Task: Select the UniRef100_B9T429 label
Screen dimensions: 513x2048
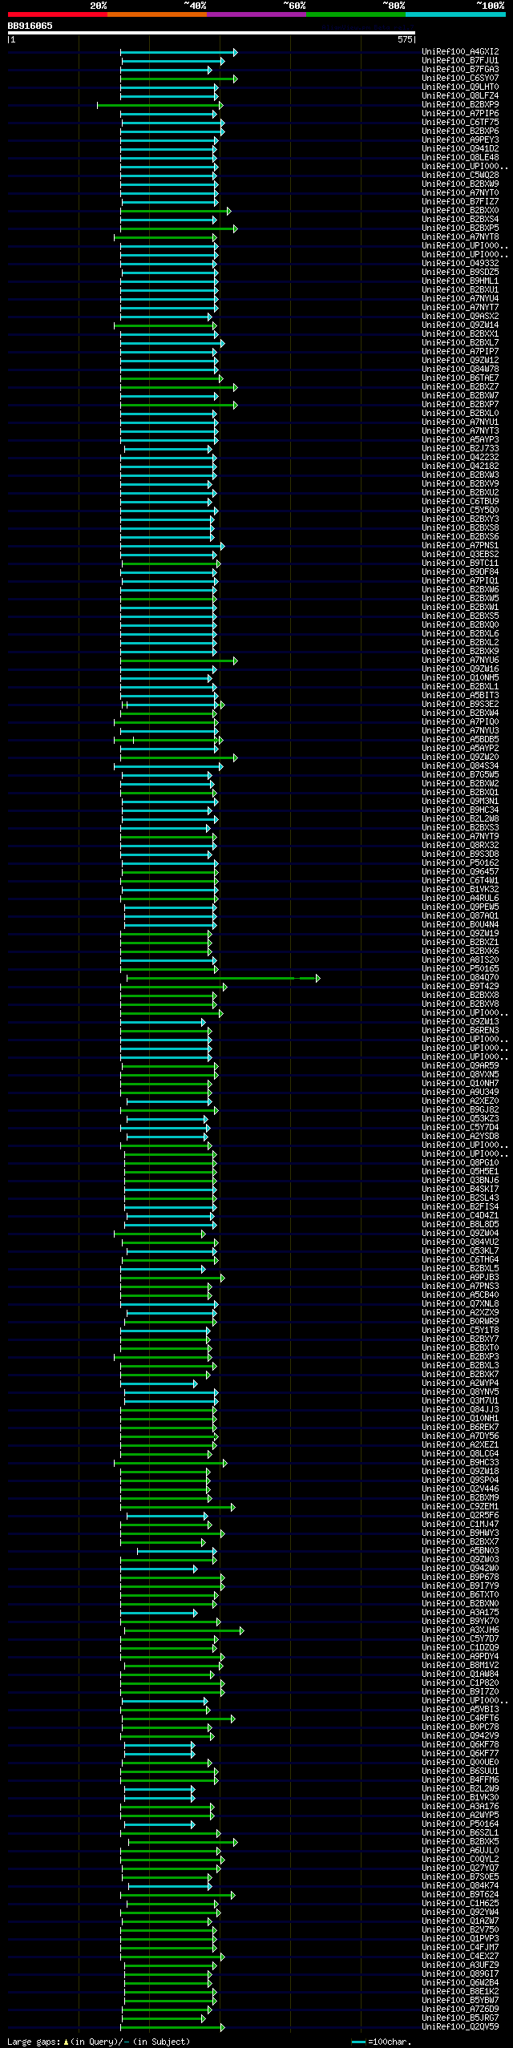Action: click(x=460, y=987)
